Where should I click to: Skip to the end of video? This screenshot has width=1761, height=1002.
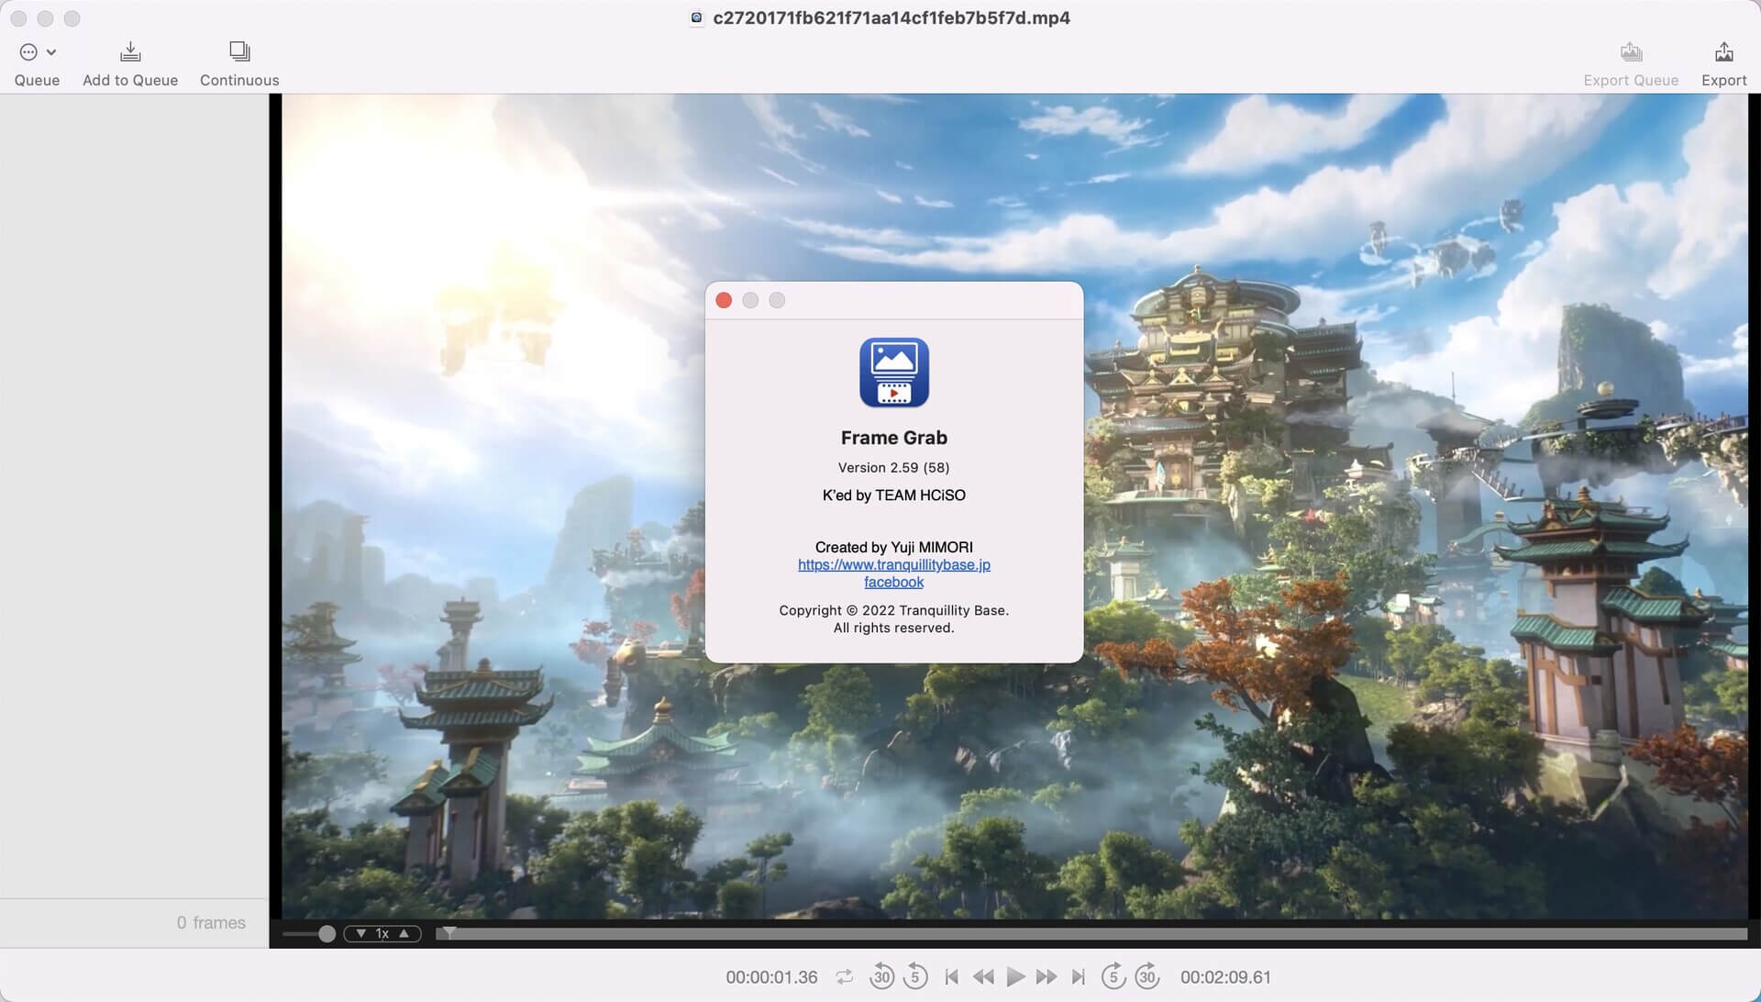1079,977
